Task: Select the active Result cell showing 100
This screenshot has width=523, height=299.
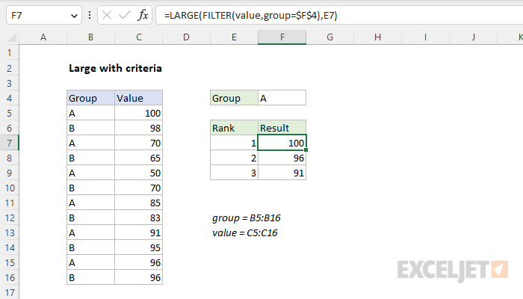Action: coord(282,143)
